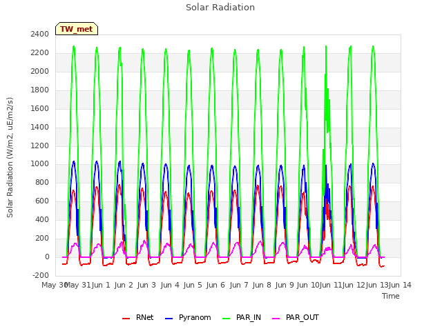The image size is (442, 331).
Task: Click the 2400 y-axis tick label
Action: (x=40, y=34)
